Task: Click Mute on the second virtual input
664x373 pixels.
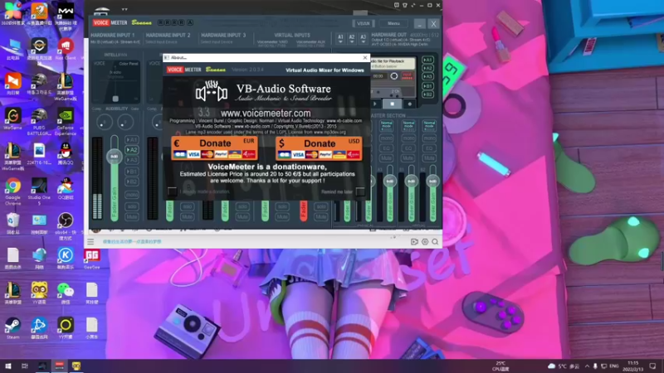Action: 320,217
